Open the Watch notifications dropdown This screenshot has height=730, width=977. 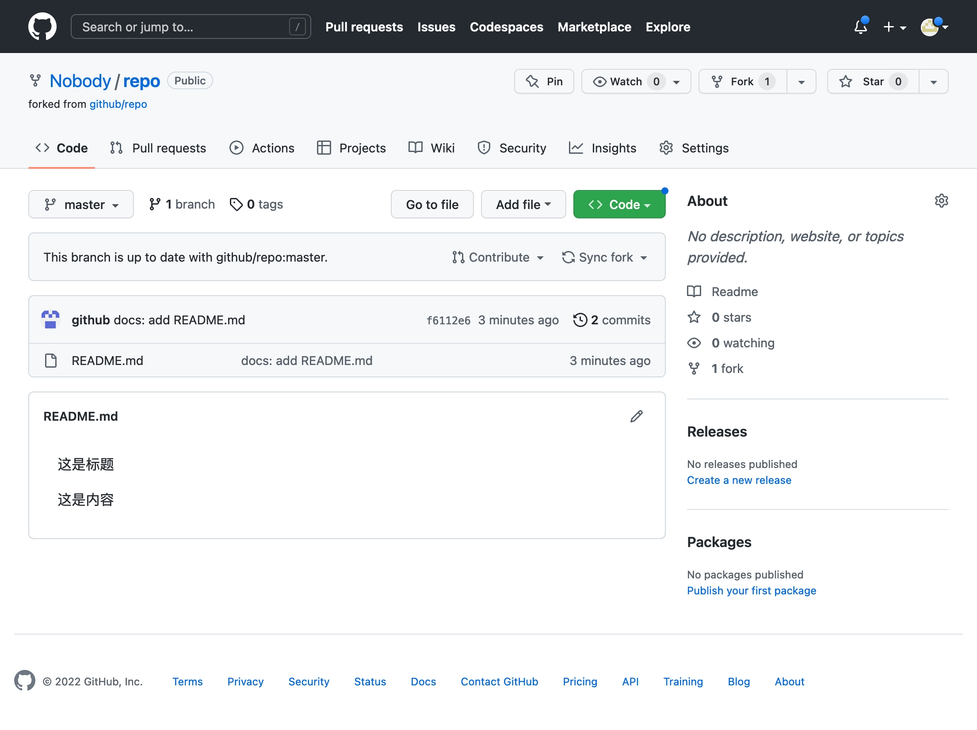[636, 81]
